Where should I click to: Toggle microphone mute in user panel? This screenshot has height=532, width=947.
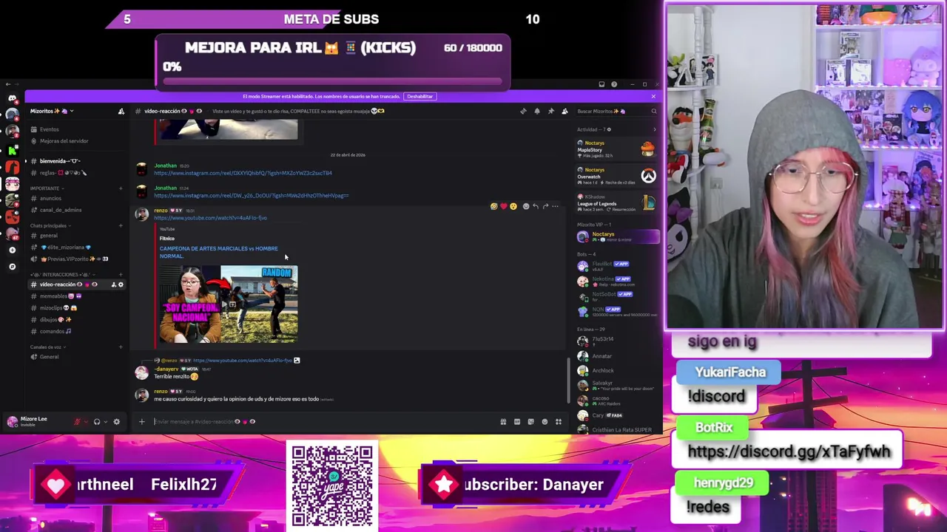(x=77, y=422)
